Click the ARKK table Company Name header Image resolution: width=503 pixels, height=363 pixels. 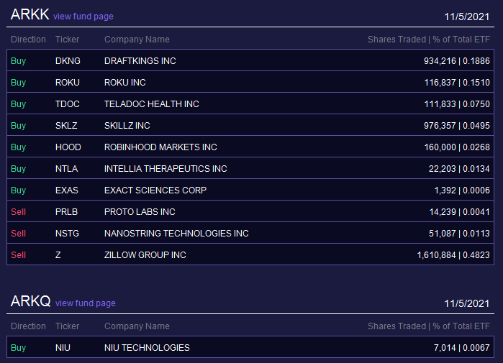click(137, 40)
